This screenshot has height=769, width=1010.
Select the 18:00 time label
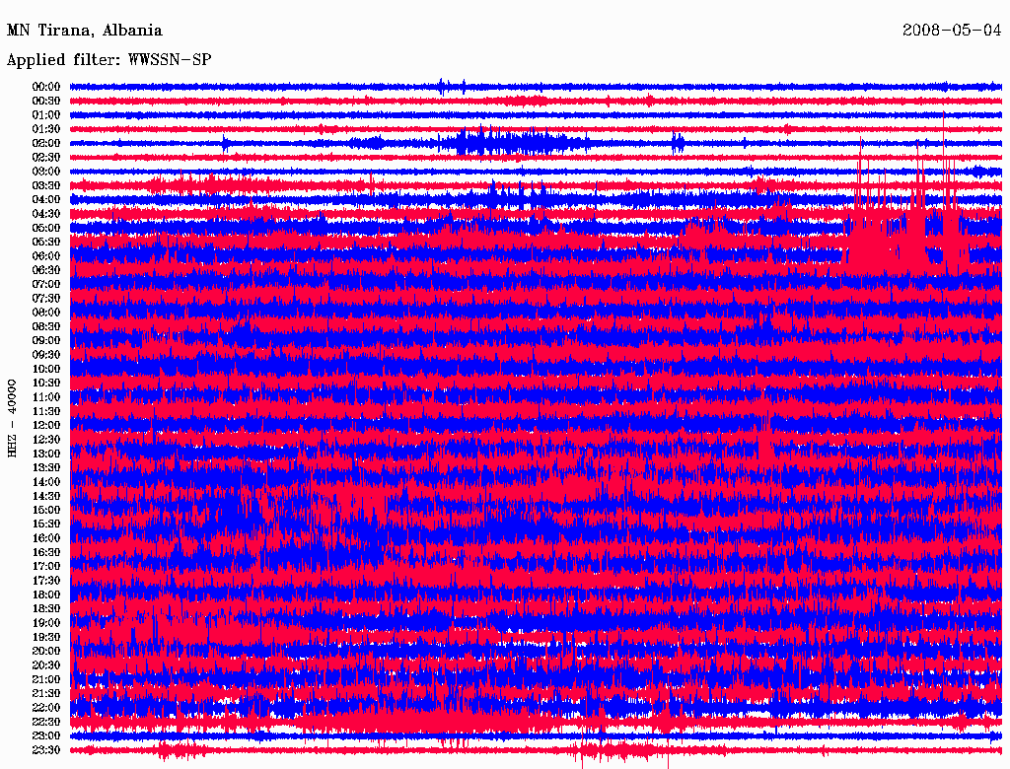46,594
